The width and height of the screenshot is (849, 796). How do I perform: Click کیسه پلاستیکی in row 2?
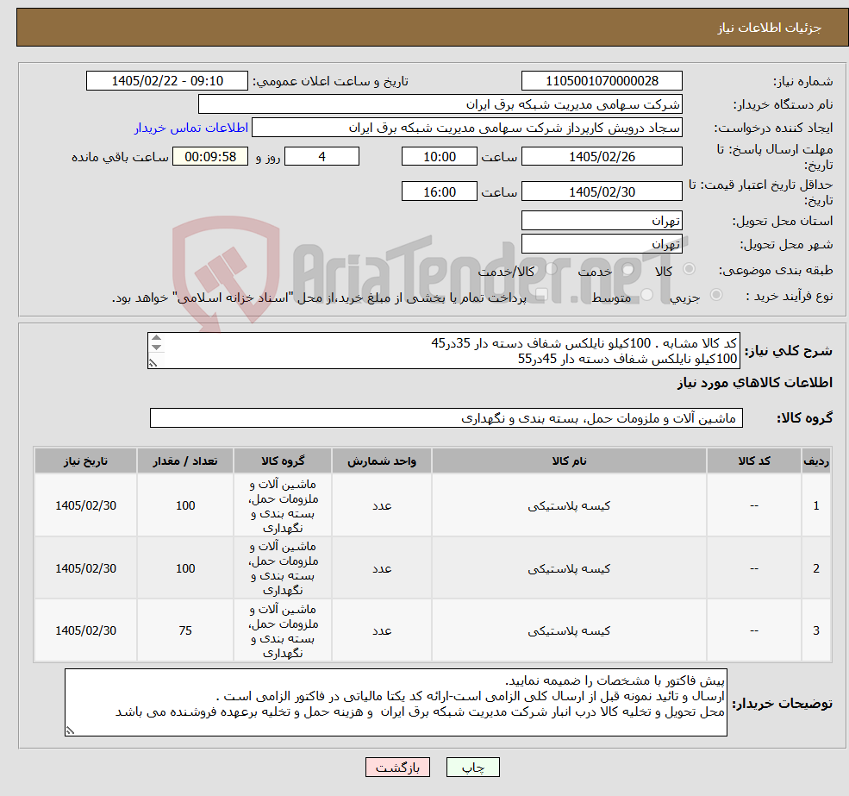(x=569, y=568)
